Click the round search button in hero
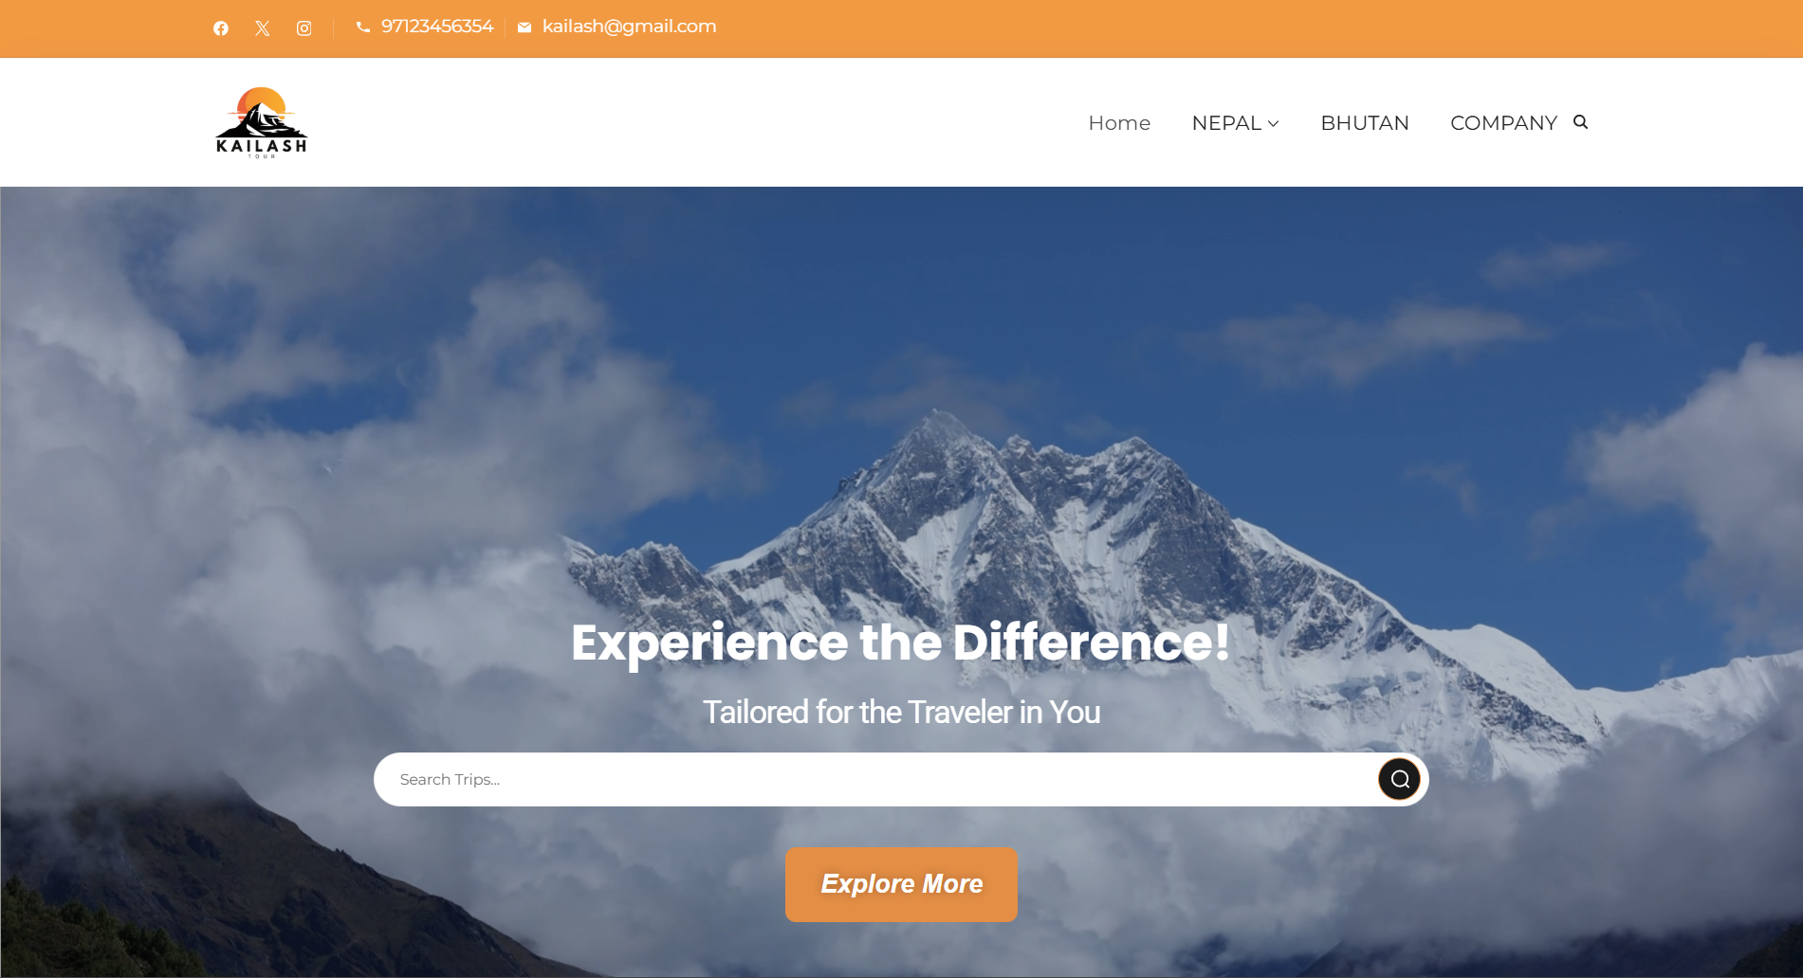This screenshot has width=1803, height=978. (x=1399, y=779)
